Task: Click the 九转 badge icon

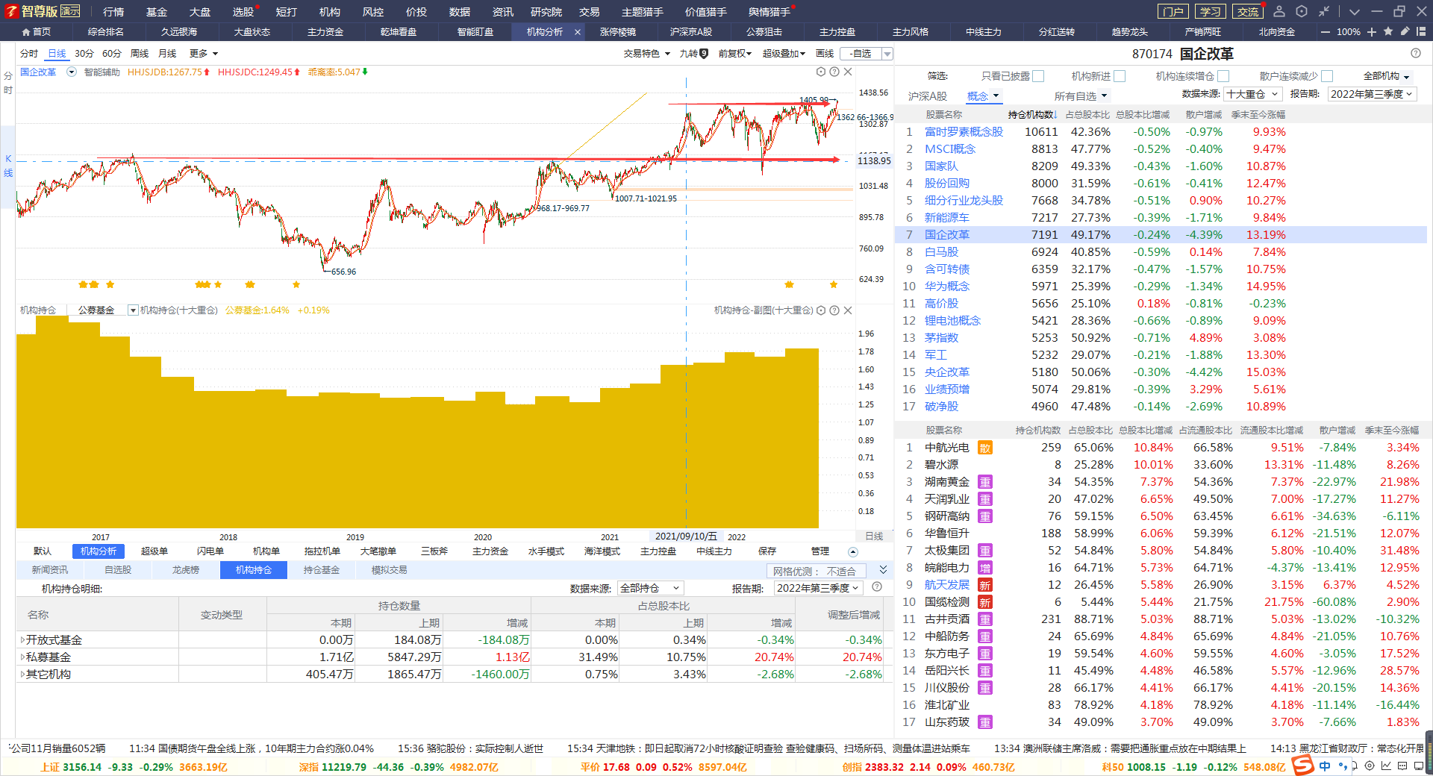Action: [704, 54]
